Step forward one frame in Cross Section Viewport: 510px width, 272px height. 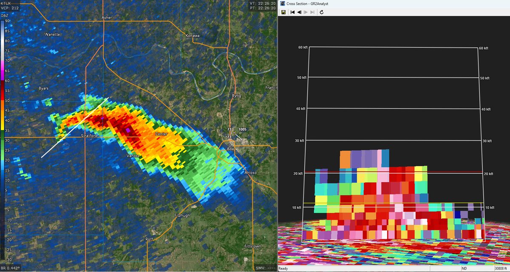coord(306,12)
